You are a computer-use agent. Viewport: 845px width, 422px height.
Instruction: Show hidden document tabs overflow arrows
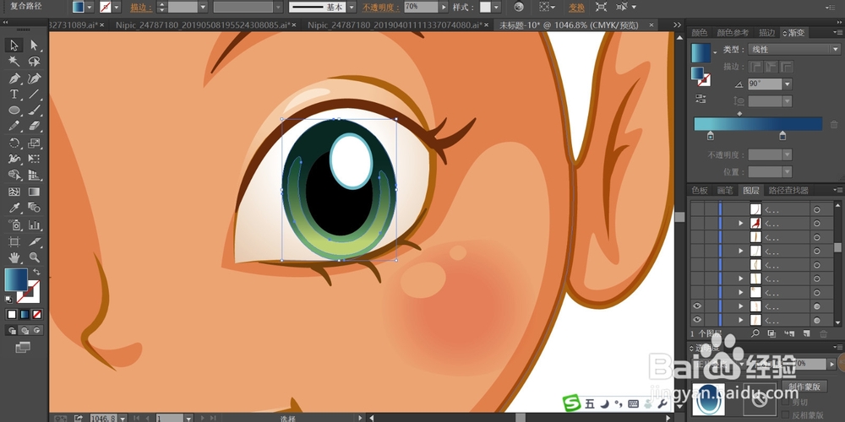point(678,24)
